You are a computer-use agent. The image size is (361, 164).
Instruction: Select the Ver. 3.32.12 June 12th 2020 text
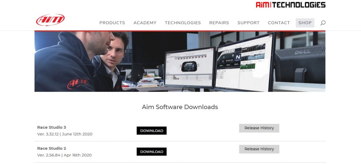point(65,134)
